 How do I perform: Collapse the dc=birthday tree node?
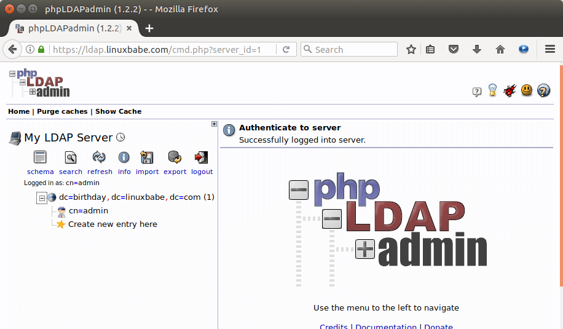pyautogui.click(x=42, y=198)
